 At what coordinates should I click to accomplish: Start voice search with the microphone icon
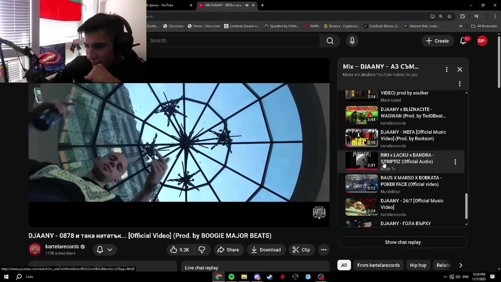[x=352, y=41]
